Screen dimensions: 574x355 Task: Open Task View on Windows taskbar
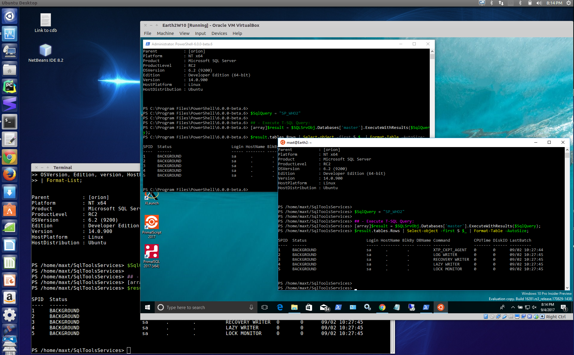265,307
